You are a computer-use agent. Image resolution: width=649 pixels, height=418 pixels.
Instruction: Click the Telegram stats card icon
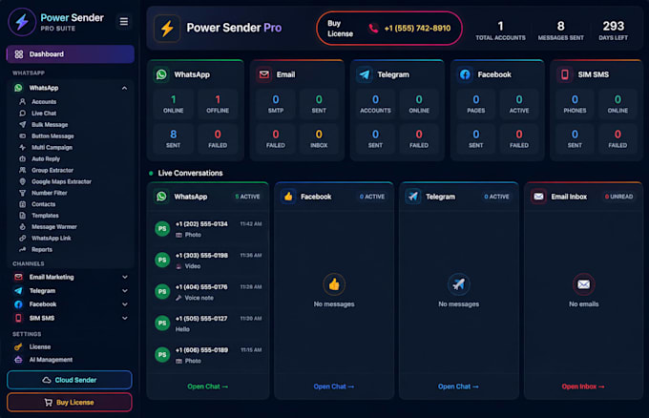(x=365, y=74)
